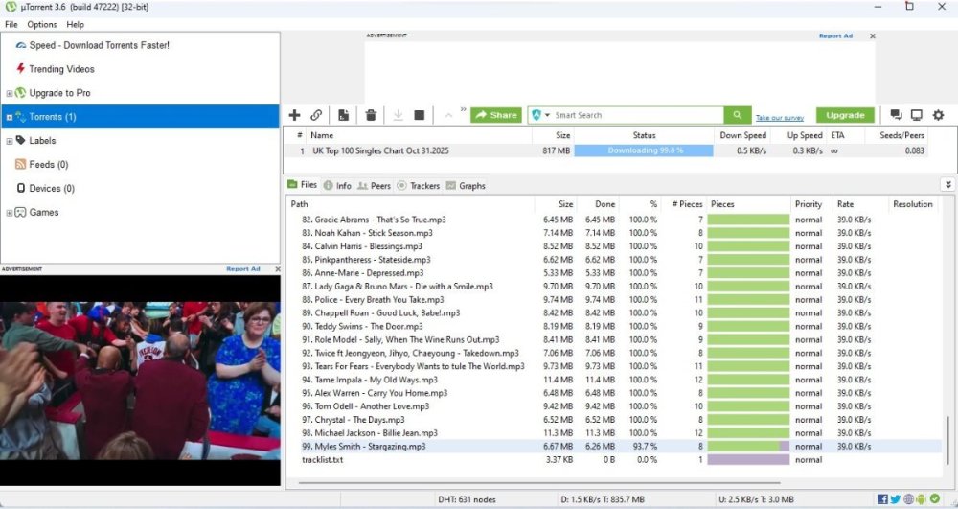Click the Remove Torrent trash icon

coord(371,115)
